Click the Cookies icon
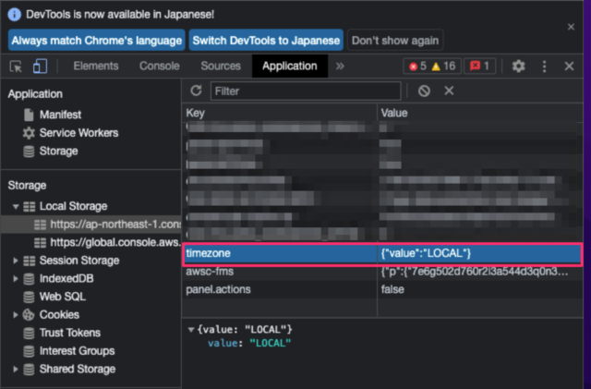 [29, 315]
